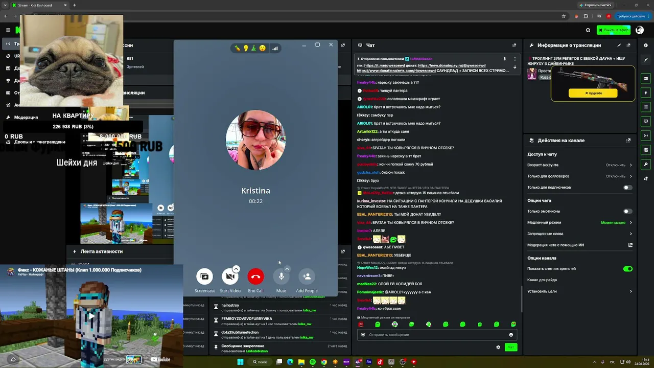Click the Выйти в эфир button
The height and width of the screenshot is (368, 654).
coord(614,30)
